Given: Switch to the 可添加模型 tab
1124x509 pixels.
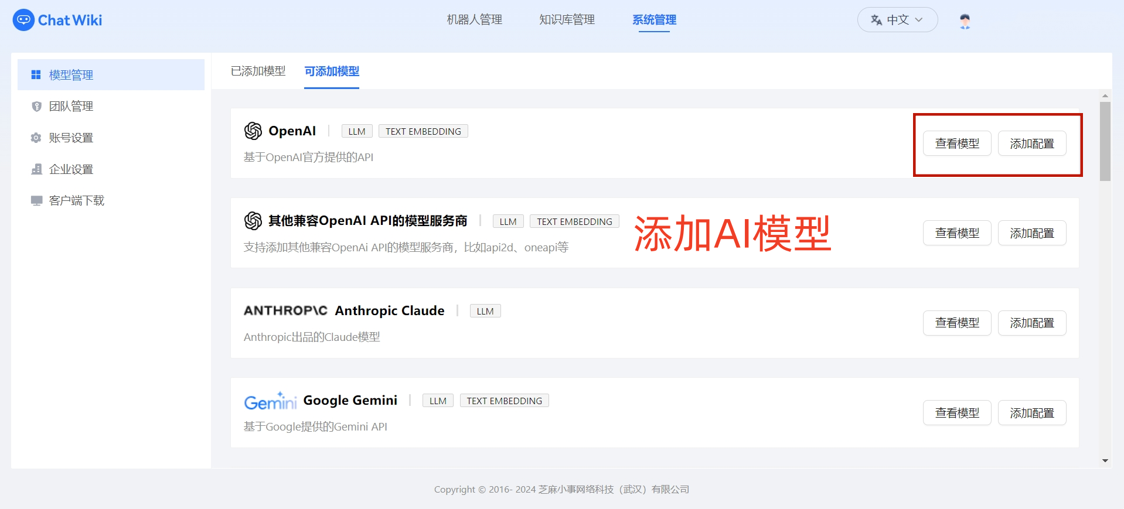Looking at the screenshot, I should [332, 71].
